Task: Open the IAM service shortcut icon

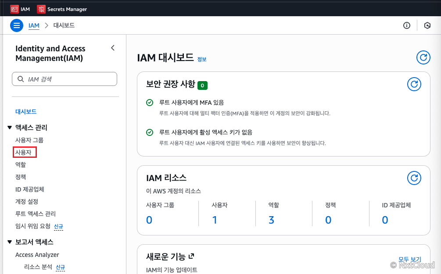Action: 14,9
